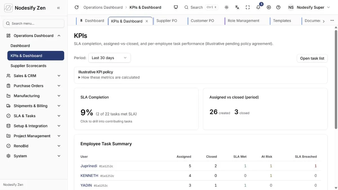Click the SLA & Tasks checkmark icon
This screenshot has width=338, height=190.
point(8,116)
